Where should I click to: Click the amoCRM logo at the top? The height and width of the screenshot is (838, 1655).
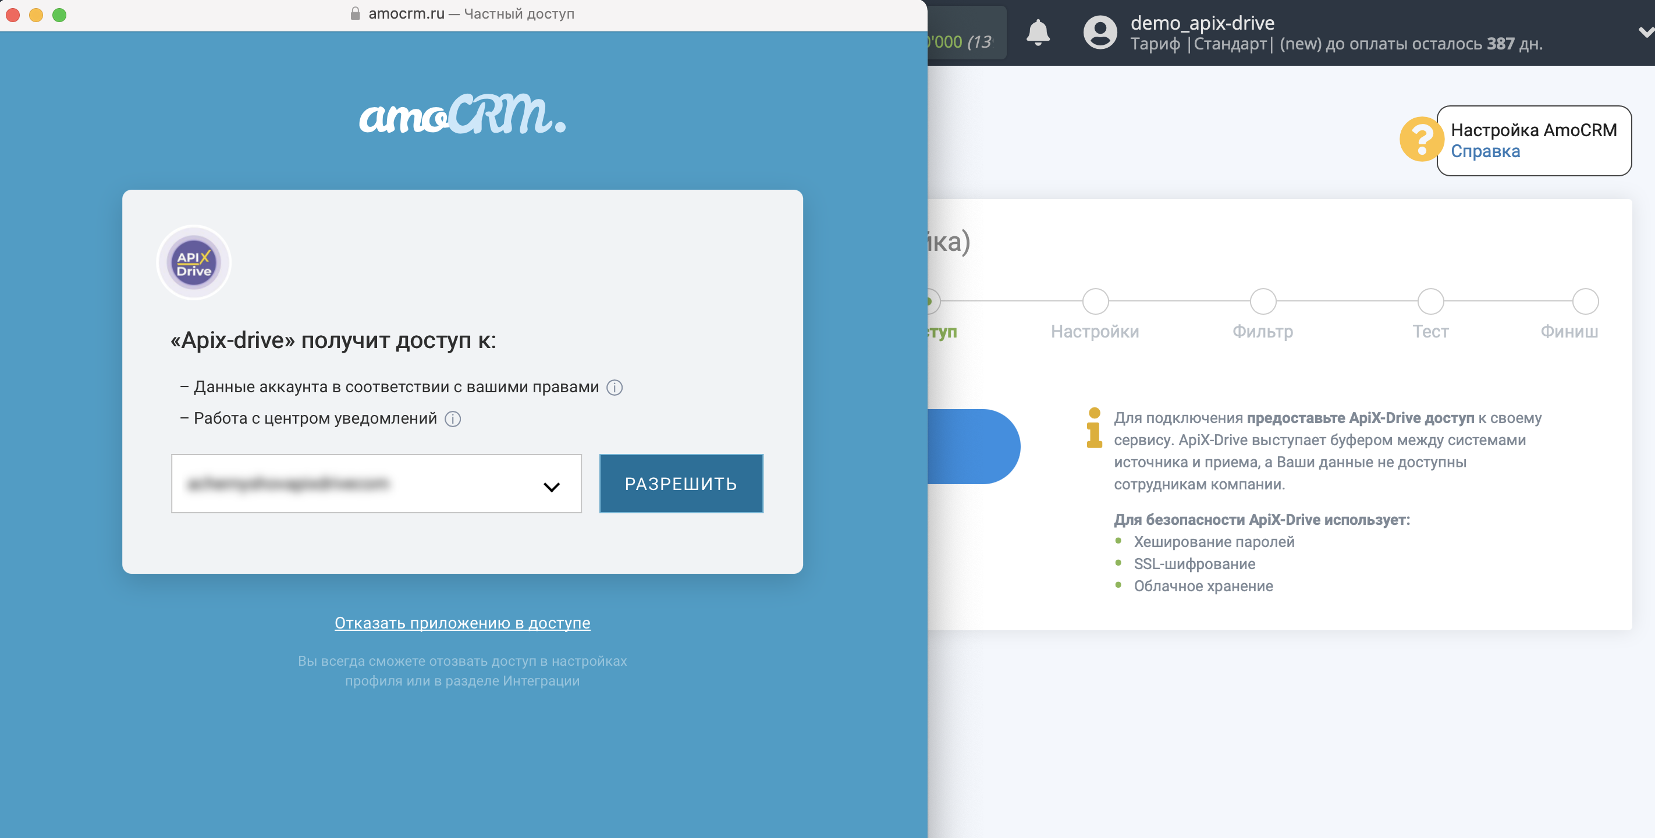462,115
